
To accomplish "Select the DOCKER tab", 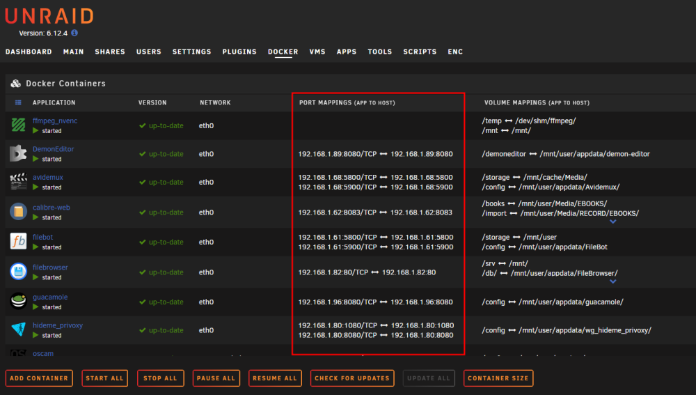I will tap(283, 52).
